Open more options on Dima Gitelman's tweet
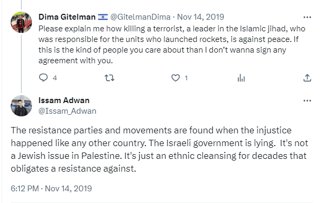321x203 pixels. (307, 18)
